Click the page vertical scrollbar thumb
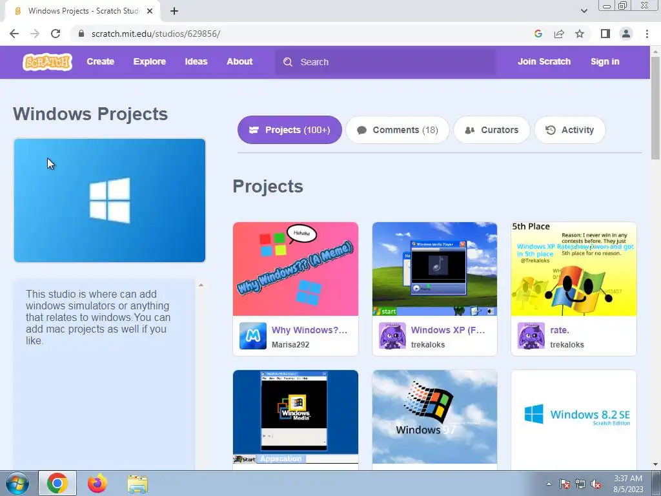This screenshot has width=661, height=496. coord(655,108)
